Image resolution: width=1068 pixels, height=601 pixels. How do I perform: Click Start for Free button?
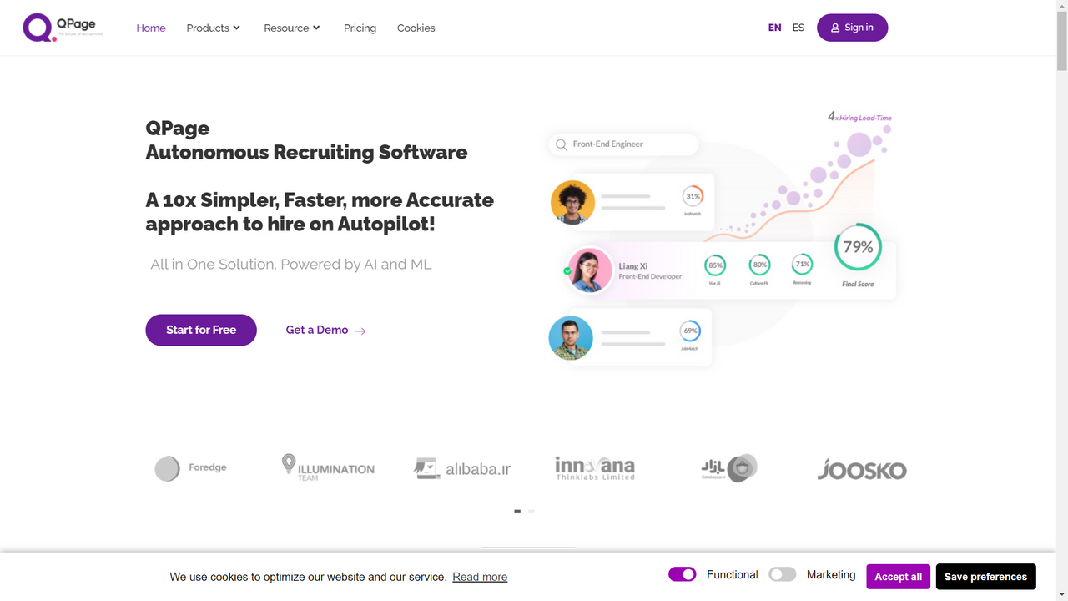[201, 330]
